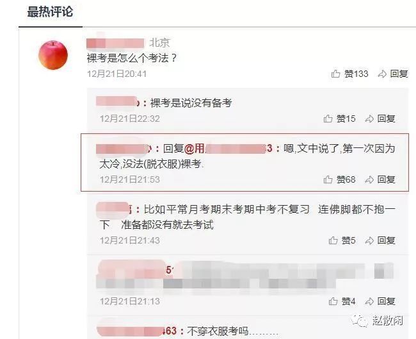
Task: Open the apple avatar profile picture
Action: click(53, 55)
